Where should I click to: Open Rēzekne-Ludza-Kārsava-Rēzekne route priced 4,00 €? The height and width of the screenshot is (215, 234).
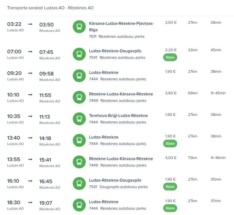[x=121, y=159]
